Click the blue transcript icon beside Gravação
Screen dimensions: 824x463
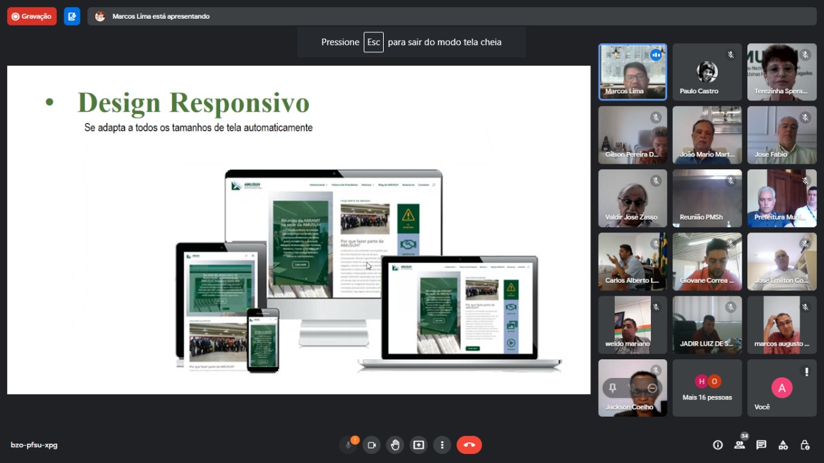coord(72,16)
